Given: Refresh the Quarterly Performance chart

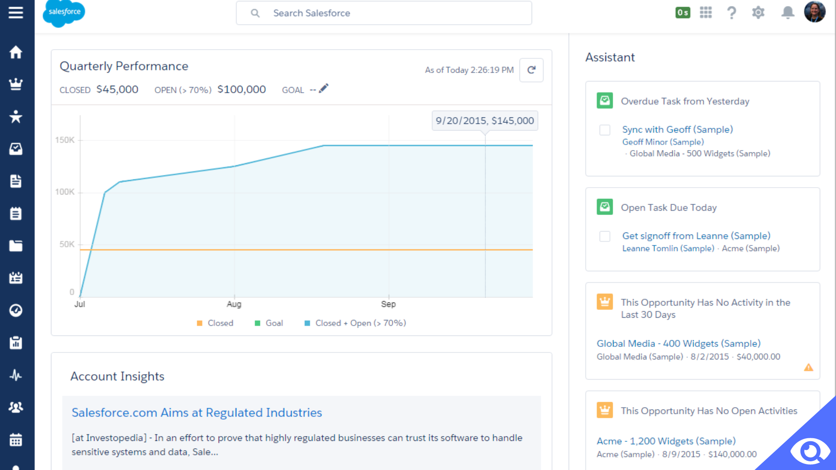Looking at the screenshot, I should (x=531, y=70).
